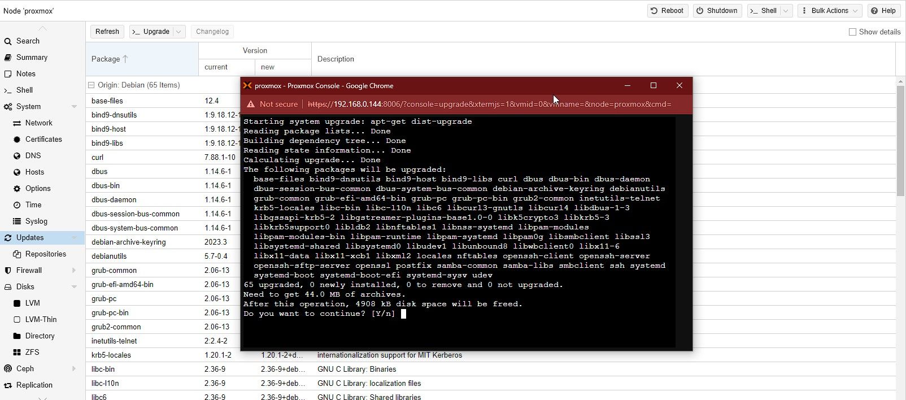Click the Replication arrows icon
The height and width of the screenshot is (400, 906).
tap(8, 385)
